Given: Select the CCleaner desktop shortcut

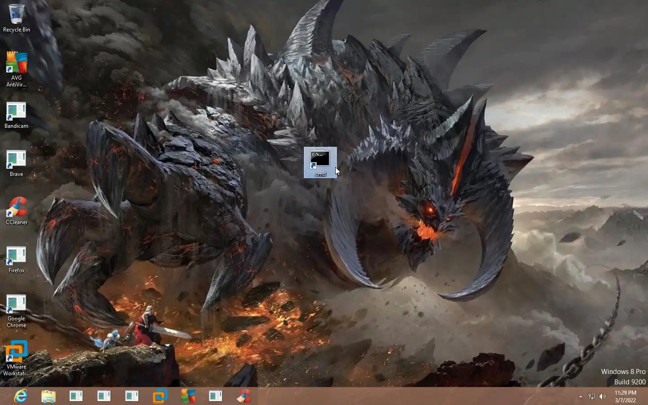Looking at the screenshot, I should [x=16, y=211].
